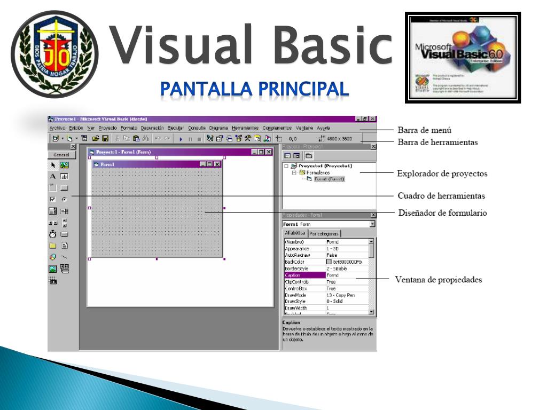
Task: Click the Caption property value field
Action: click(x=347, y=275)
